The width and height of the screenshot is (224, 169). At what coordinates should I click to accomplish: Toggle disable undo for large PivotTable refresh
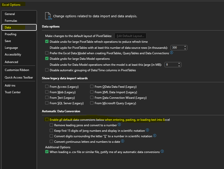(47, 41)
